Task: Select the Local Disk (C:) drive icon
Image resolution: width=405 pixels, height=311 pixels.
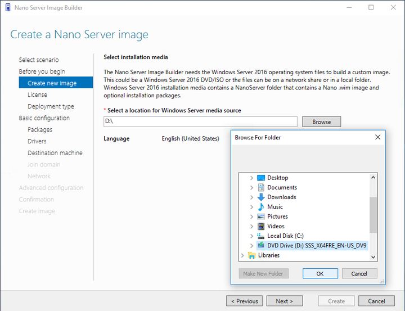Action: pos(261,236)
